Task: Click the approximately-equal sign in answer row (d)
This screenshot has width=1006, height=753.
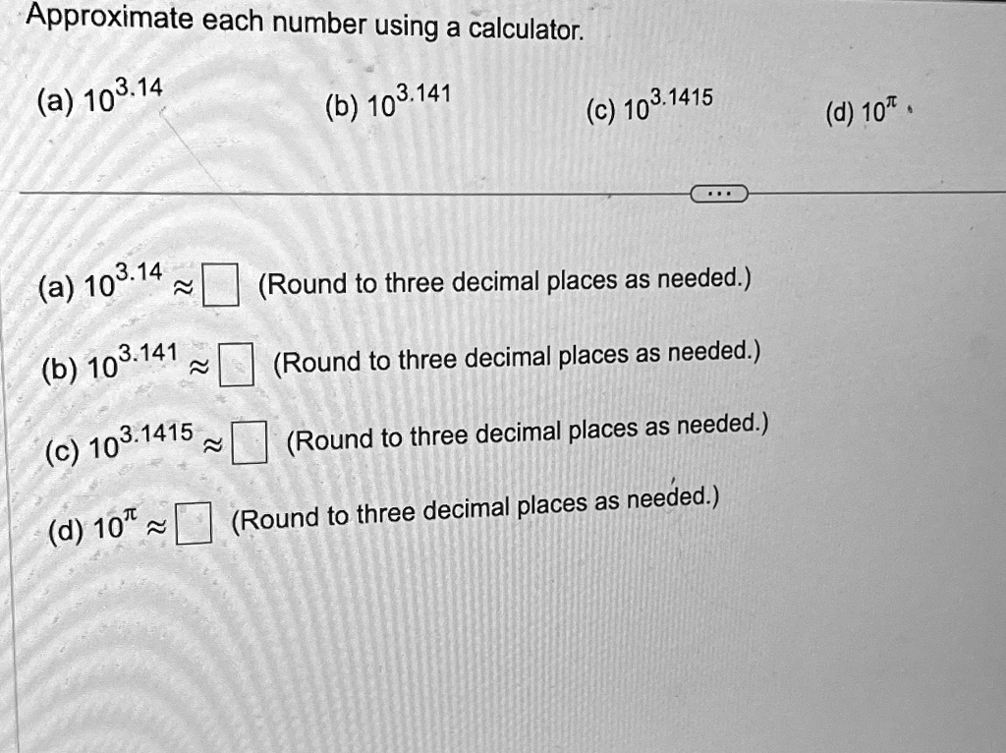Action: pyautogui.click(x=156, y=528)
